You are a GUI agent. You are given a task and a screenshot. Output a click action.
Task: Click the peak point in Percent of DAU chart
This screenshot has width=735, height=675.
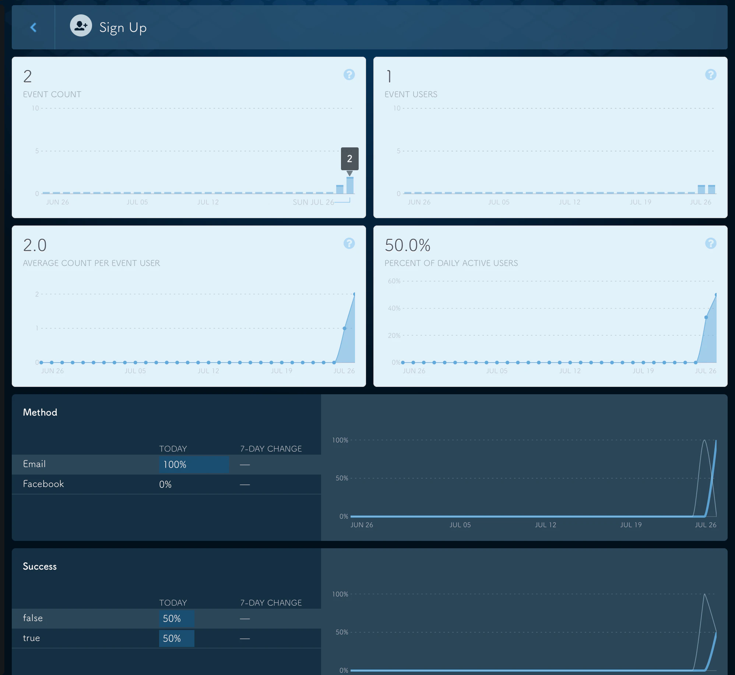coord(716,295)
